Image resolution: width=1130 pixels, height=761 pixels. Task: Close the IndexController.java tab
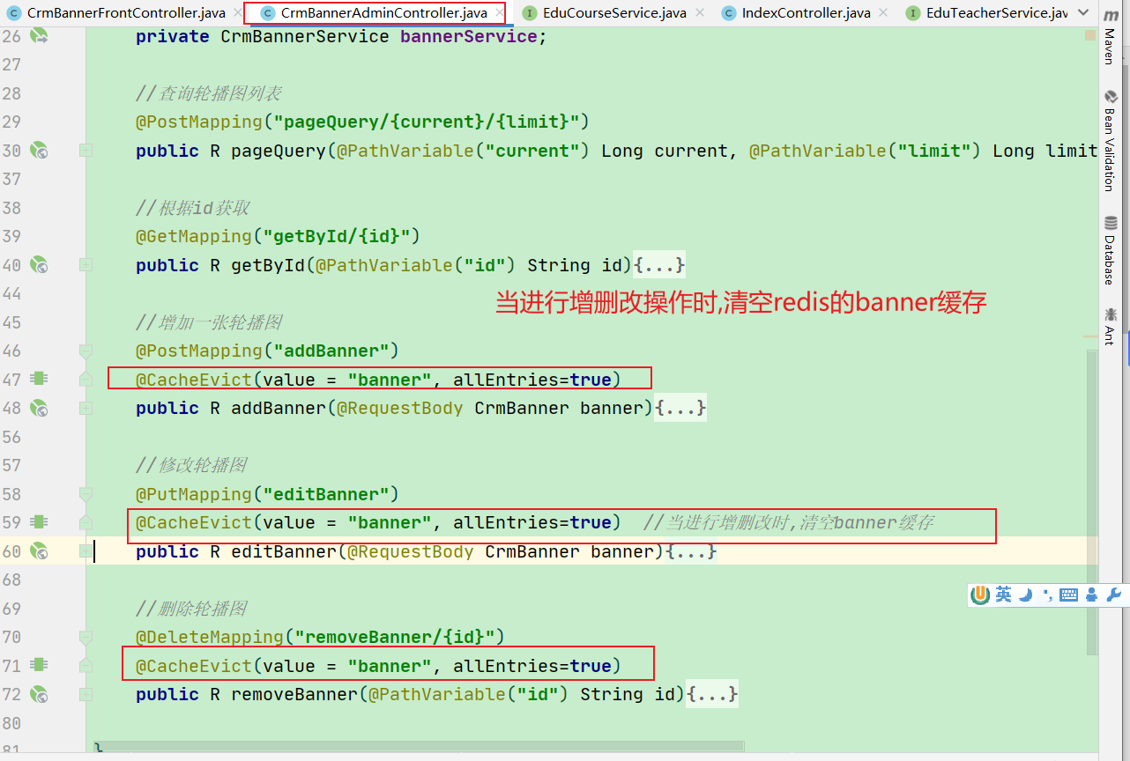click(882, 13)
